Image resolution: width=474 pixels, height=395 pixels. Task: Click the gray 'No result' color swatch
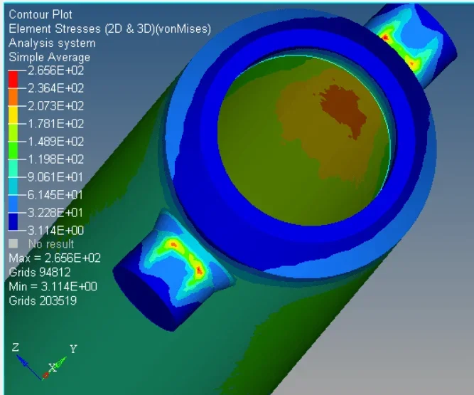click(13, 243)
